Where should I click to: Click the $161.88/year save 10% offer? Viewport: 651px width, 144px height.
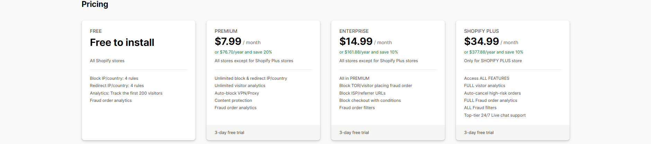pyautogui.click(x=369, y=52)
